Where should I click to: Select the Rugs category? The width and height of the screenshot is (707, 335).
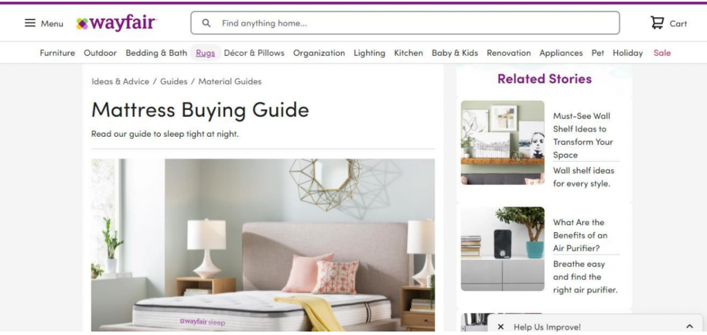point(205,52)
